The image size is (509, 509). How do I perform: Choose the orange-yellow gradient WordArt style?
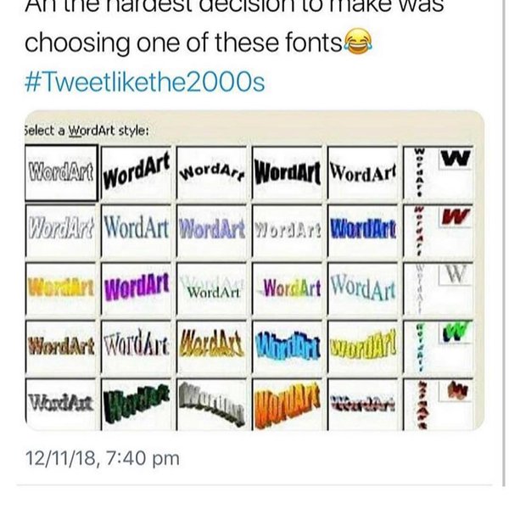(61, 283)
